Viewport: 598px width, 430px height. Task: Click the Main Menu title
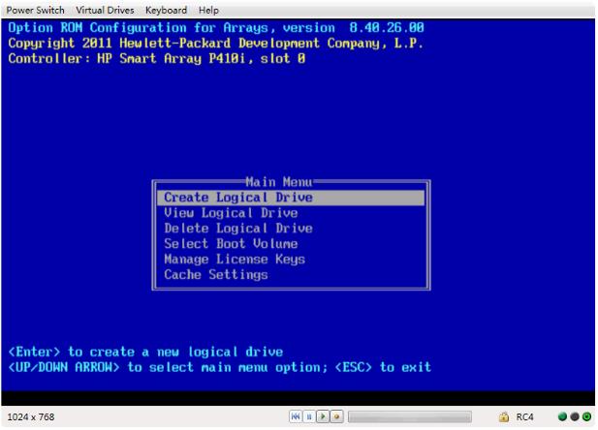pyautogui.click(x=279, y=182)
